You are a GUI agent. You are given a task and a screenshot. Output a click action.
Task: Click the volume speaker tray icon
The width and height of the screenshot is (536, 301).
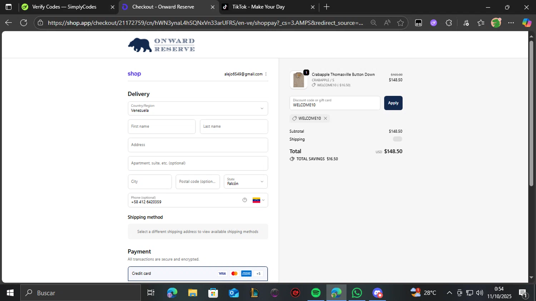pyautogui.click(x=480, y=293)
